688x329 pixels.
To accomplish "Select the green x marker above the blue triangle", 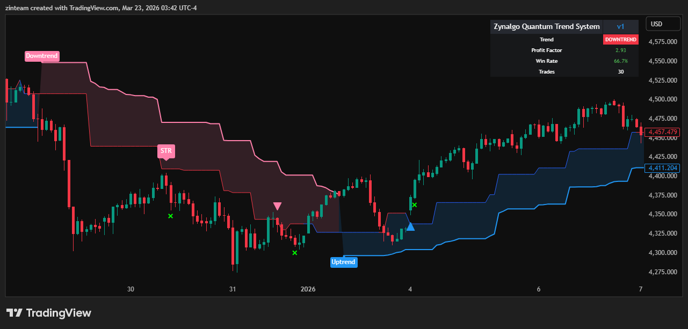I will tap(415, 205).
